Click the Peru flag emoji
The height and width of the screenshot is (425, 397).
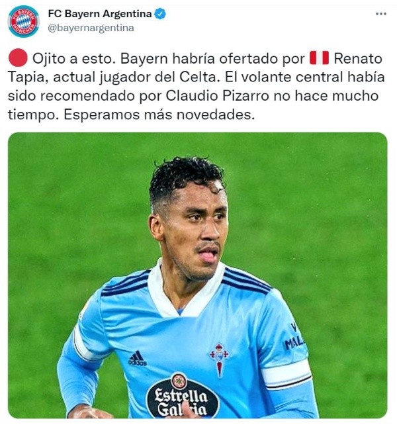tap(319, 58)
